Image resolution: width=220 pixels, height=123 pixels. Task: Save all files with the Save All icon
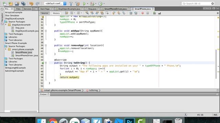[x=23, y=4]
